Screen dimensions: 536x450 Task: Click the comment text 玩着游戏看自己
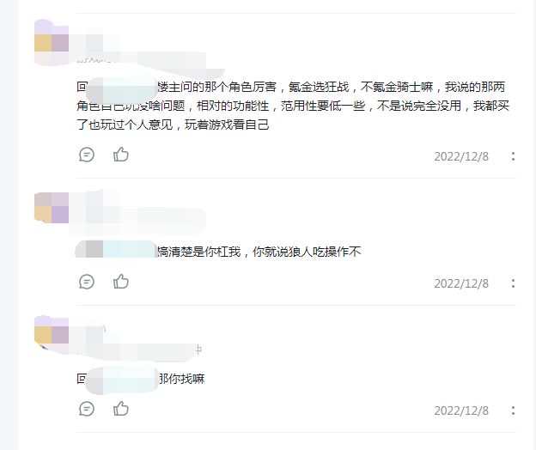click(x=227, y=125)
